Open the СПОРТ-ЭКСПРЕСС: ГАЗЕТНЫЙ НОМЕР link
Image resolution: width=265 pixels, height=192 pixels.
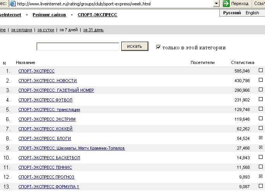coord(56,90)
